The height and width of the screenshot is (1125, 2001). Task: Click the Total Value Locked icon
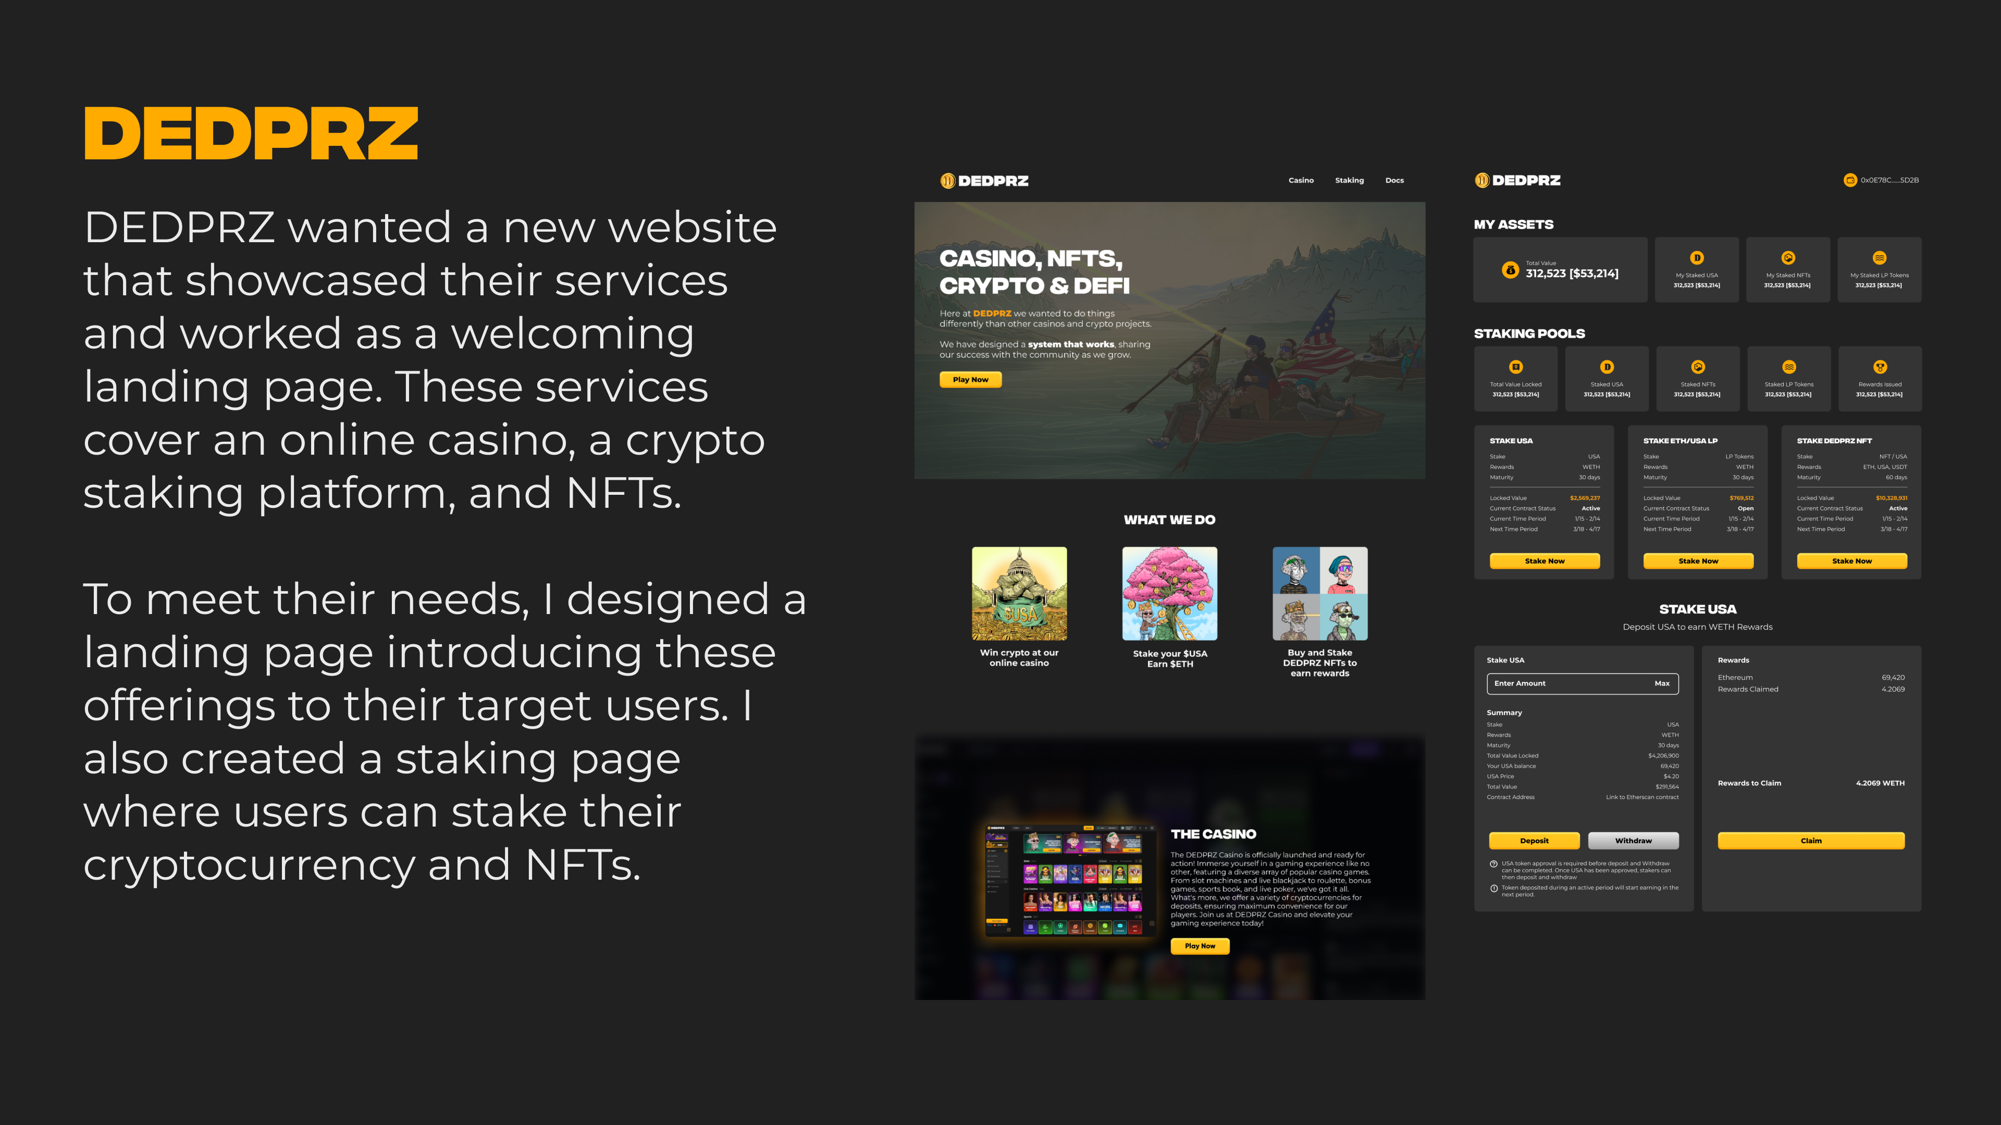pos(1515,367)
